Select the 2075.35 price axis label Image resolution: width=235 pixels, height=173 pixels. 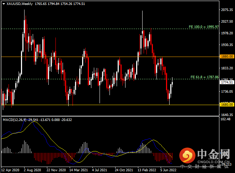[x=227, y=10]
